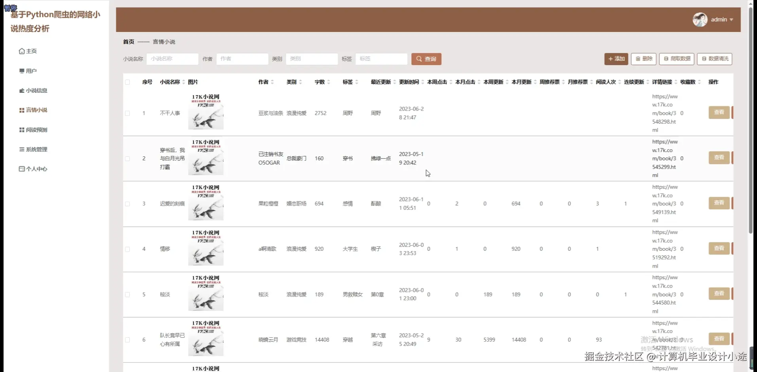
Task: Open cover image of 队长竟早已心有所属
Action: click(206, 338)
